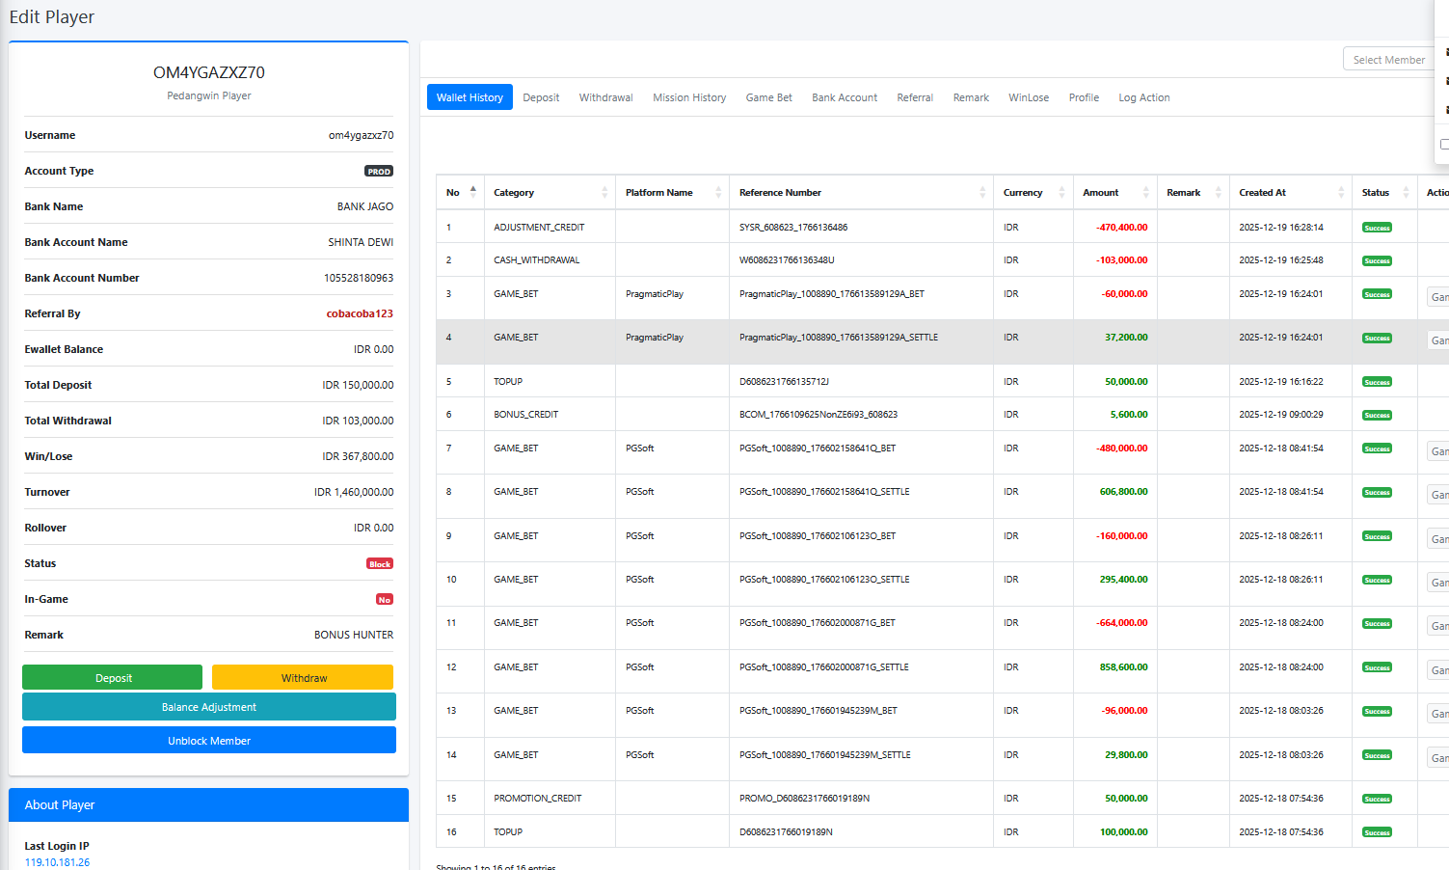Open the Log Action tab
The image size is (1449, 870).
coord(1143,97)
